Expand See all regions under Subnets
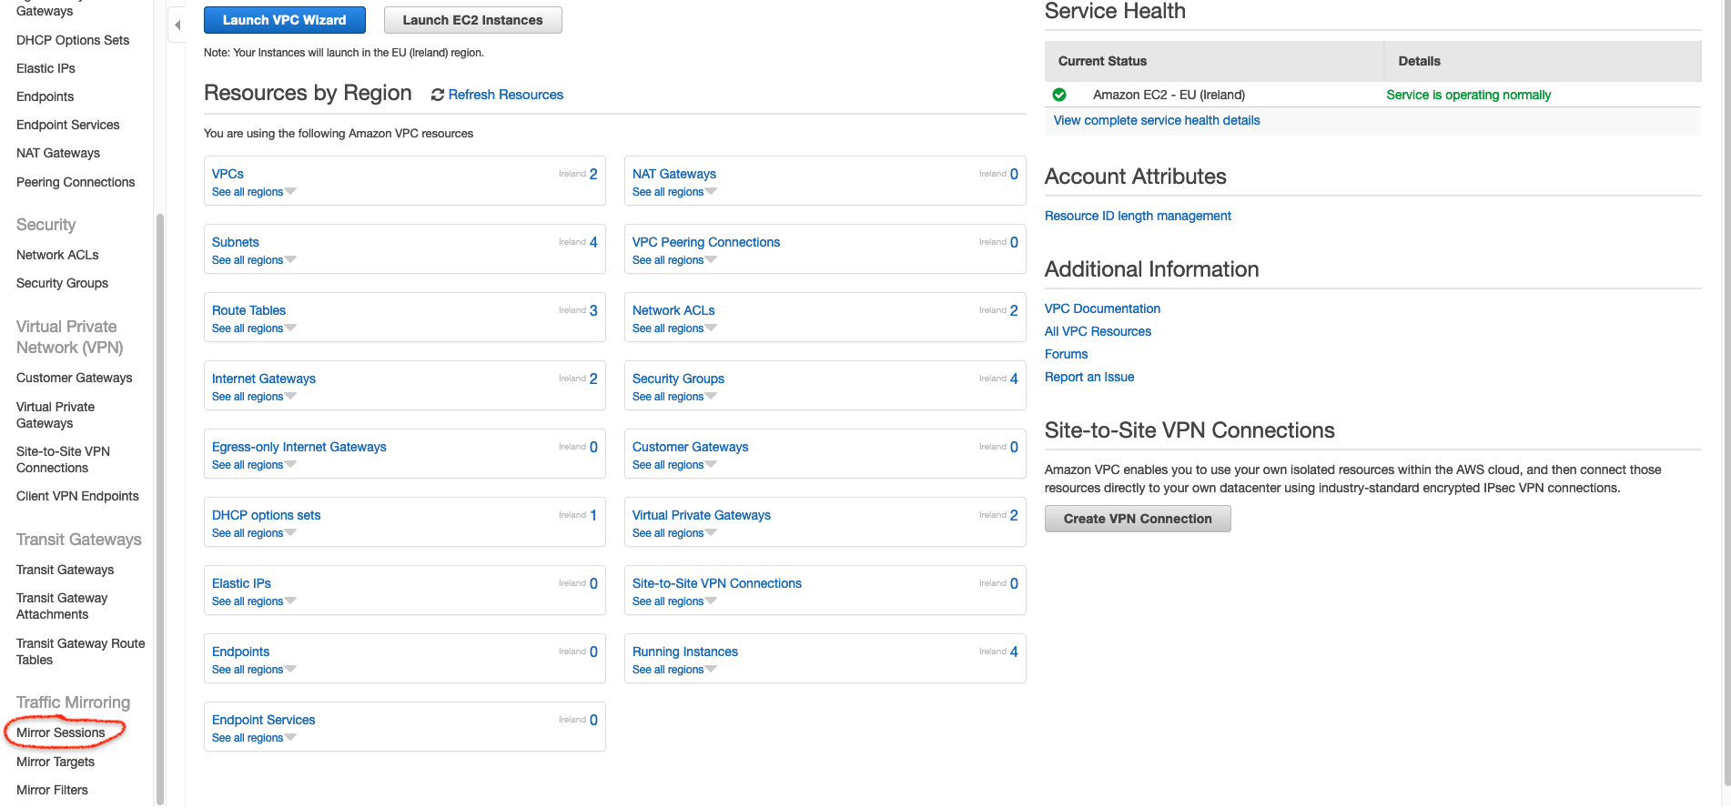This screenshot has width=1731, height=808. click(x=254, y=260)
